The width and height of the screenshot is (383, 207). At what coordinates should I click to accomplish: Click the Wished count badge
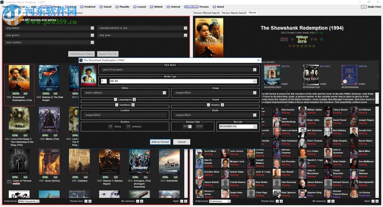152,7
